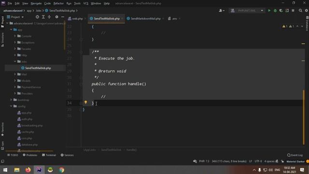Click the Structure side tab
309x174 pixels.
(x=2, y=40)
